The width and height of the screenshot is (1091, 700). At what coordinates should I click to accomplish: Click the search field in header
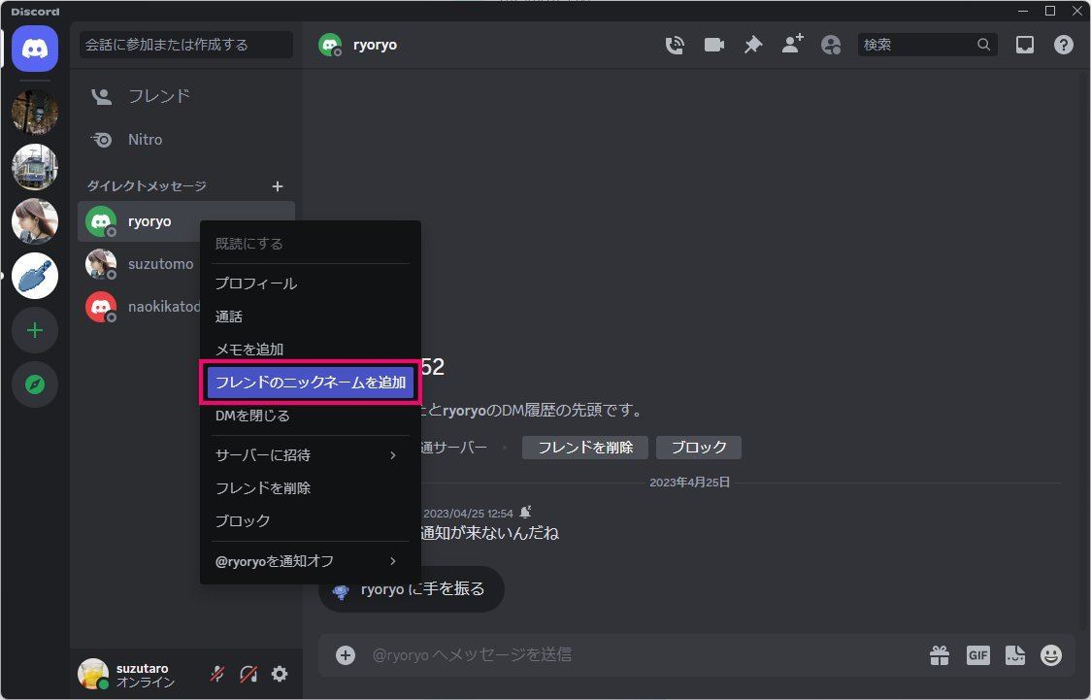tap(928, 45)
